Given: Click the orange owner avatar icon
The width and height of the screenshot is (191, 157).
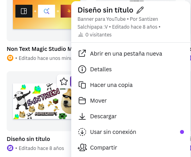Looking at the screenshot, I should (10, 58).
